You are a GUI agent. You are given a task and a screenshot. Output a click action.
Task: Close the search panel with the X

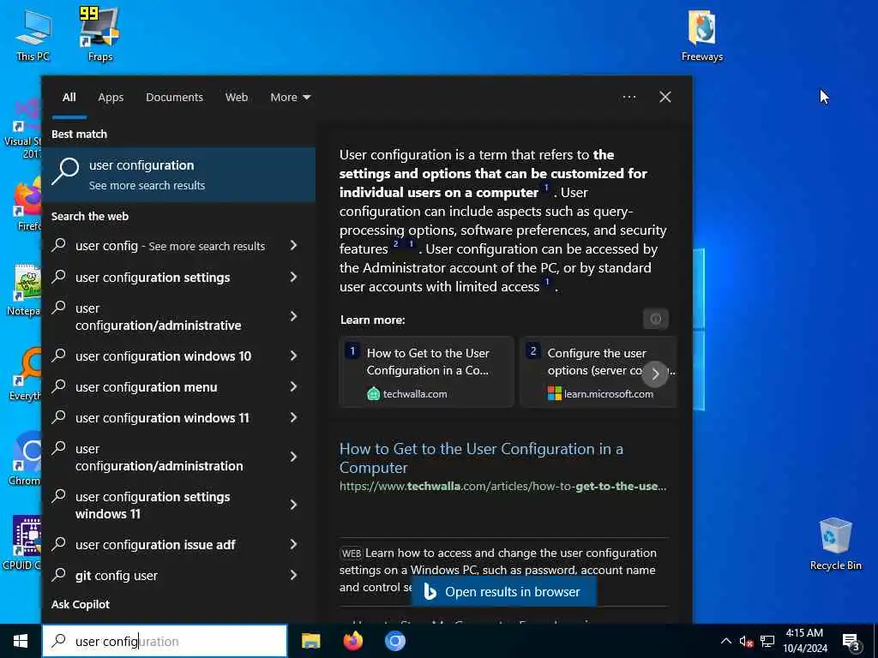[x=665, y=98]
